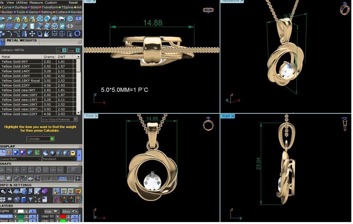The height and width of the screenshot is (224, 353).
Task: Enable the 0.5 snap increment
Action: point(62,178)
